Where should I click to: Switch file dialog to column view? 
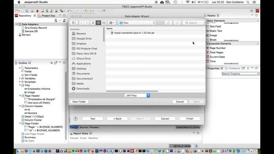pos(104,23)
